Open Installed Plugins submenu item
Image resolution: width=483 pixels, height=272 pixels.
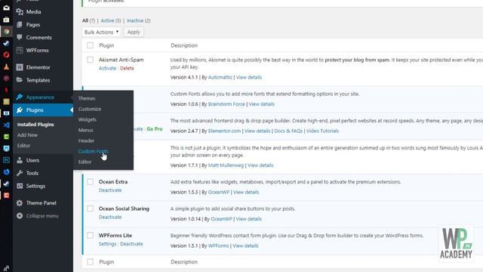[35, 124]
